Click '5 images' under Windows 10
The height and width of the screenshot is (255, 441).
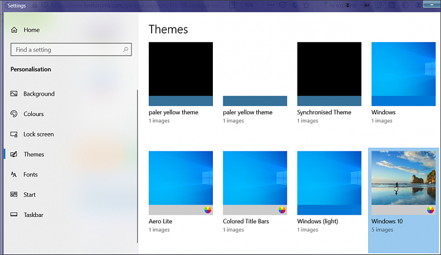[x=382, y=230]
